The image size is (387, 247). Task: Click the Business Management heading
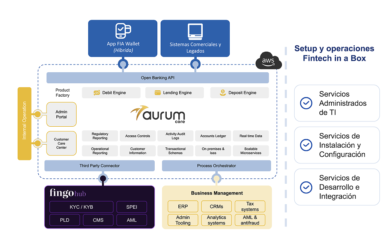pos(217,193)
